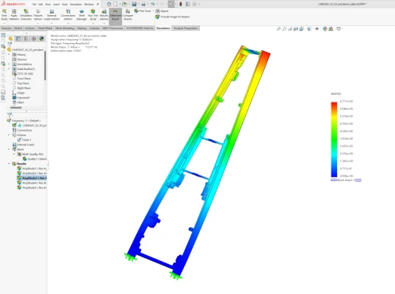The image size is (395, 294).
Task: Open the Plot Tools dropdown
Action: (144, 11)
